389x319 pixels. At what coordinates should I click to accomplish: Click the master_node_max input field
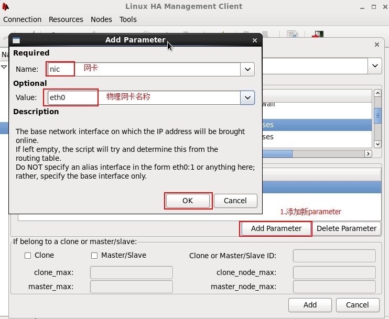334,287
